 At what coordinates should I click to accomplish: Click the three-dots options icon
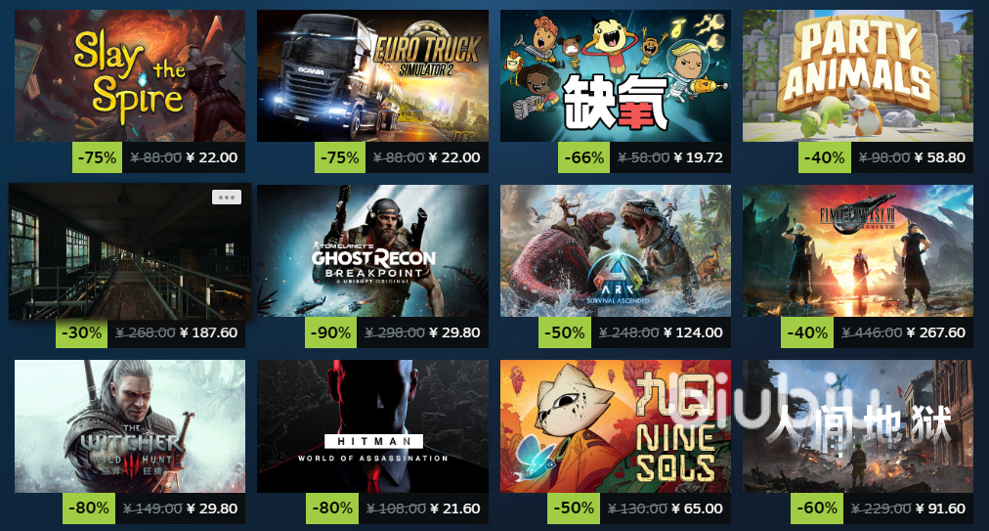(227, 198)
